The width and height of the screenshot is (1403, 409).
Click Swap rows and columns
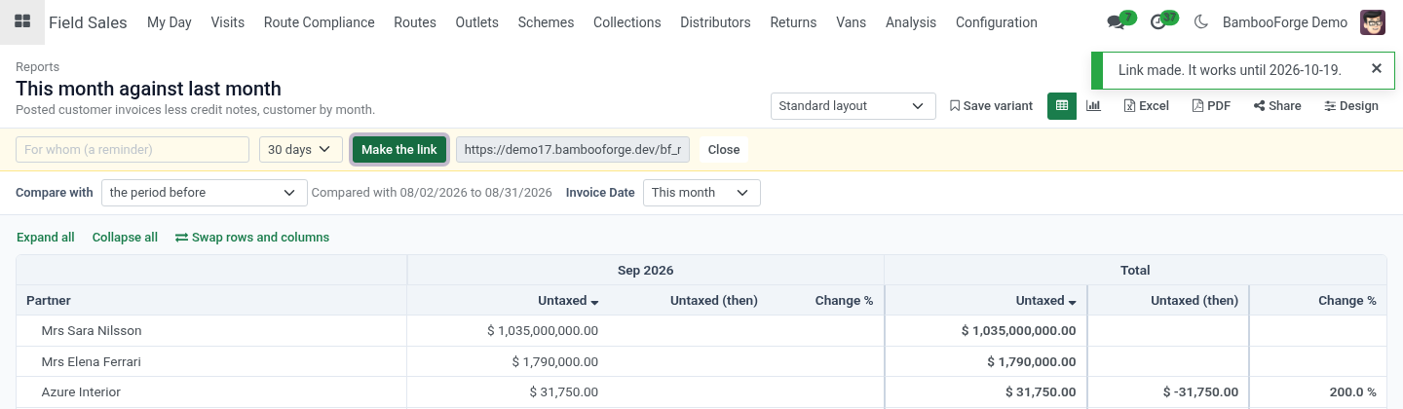(252, 238)
